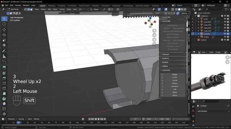Toggle X-ray display
231x129 pixels.
click(x=173, y=9)
